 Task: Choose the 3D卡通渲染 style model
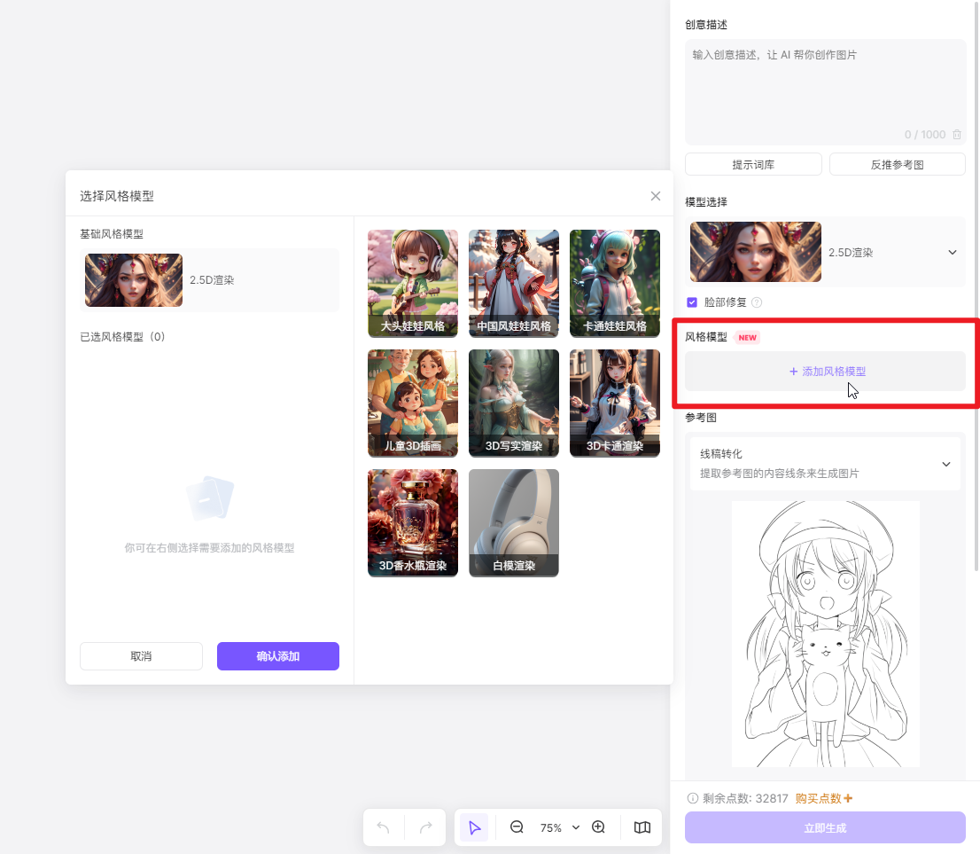coord(614,403)
